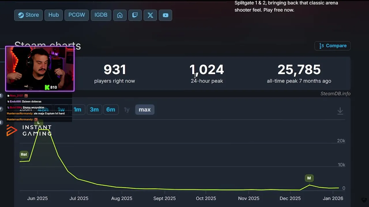The height and width of the screenshot is (207, 369).
Task: Set chart zoom range to 1y
Action: coord(127,110)
